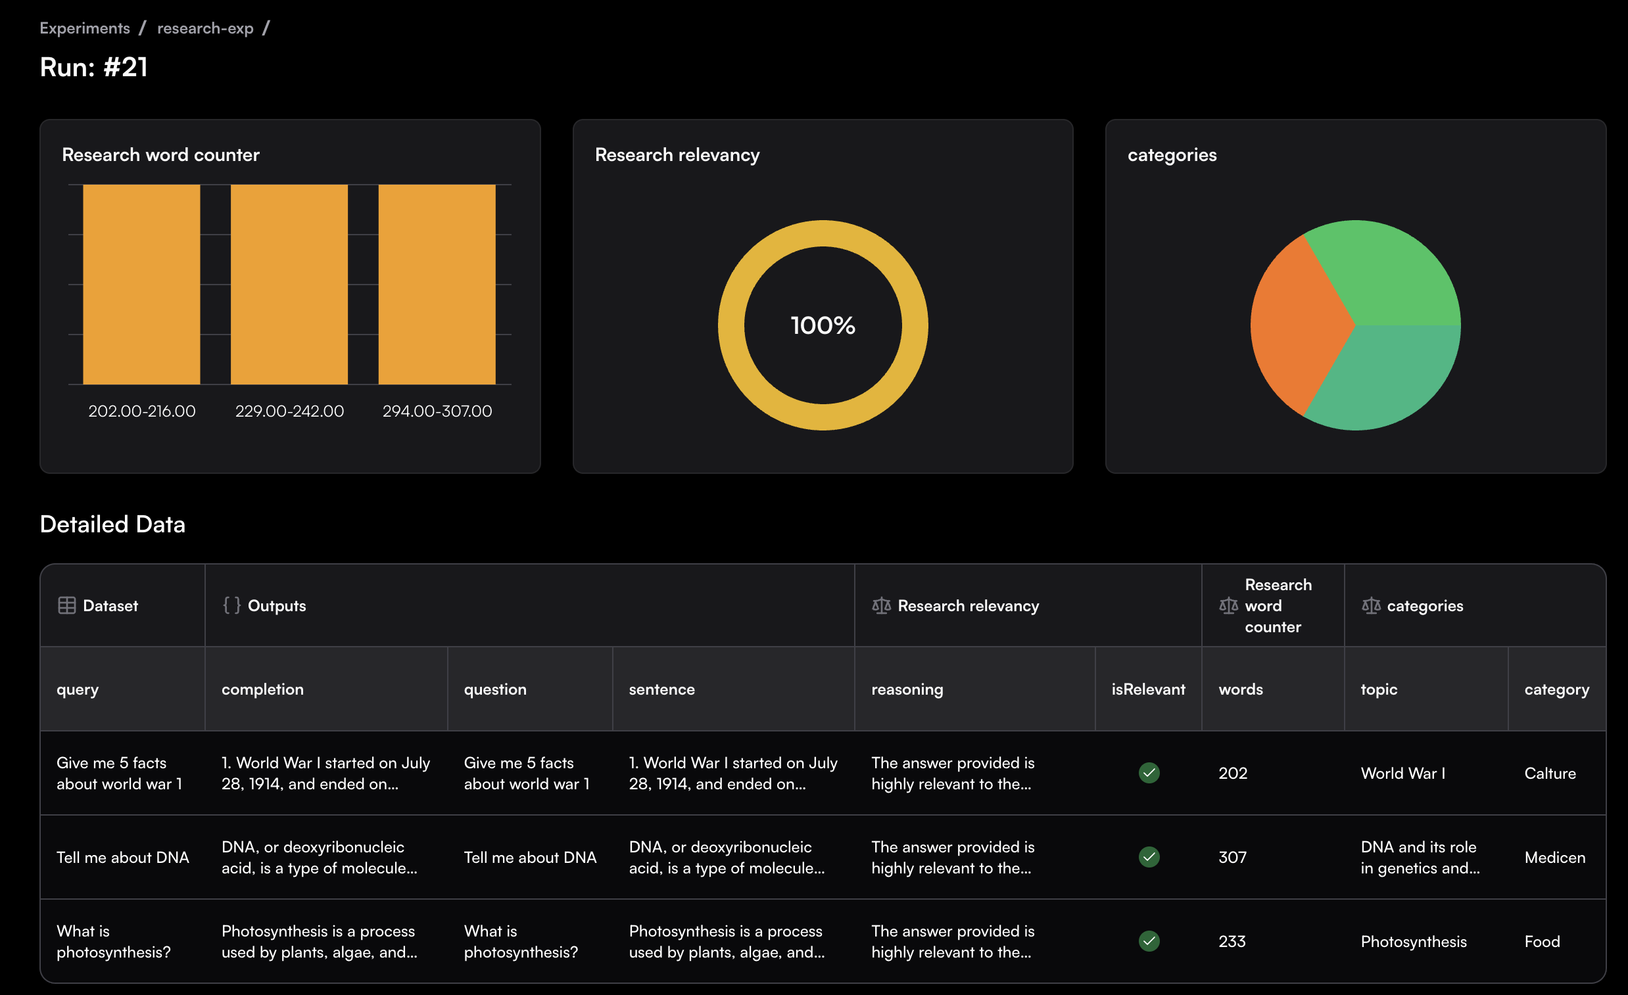Click the green checkmark in World War row
Image resolution: width=1628 pixels, height=995 pixels.
(x=1148, y=772)
